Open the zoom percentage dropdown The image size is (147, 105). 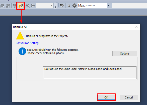tap(45, 6)
